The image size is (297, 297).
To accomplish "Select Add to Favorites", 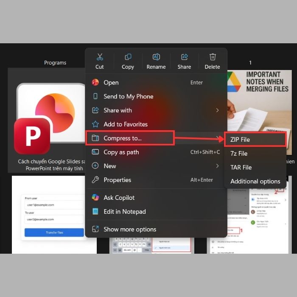I will pos(156,124).
